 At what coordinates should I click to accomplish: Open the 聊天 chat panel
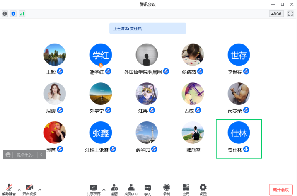tap(147, 189)
